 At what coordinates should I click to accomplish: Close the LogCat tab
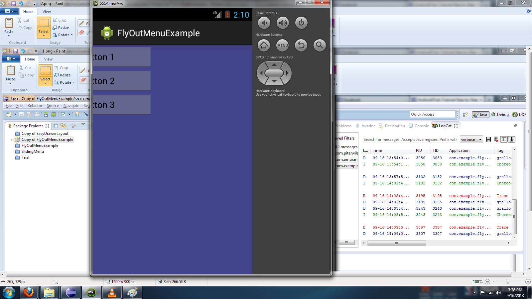click(x=456, y=126)
